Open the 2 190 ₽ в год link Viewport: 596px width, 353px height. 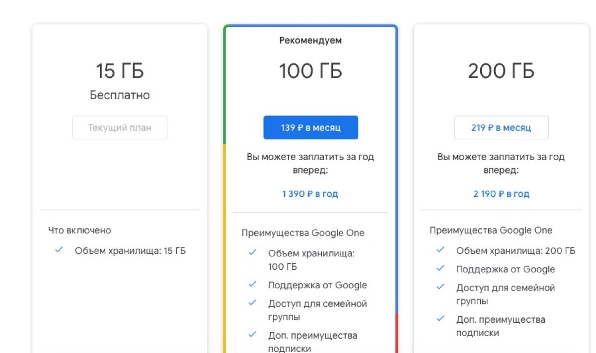pyautogui.click(x=501, y=194)
